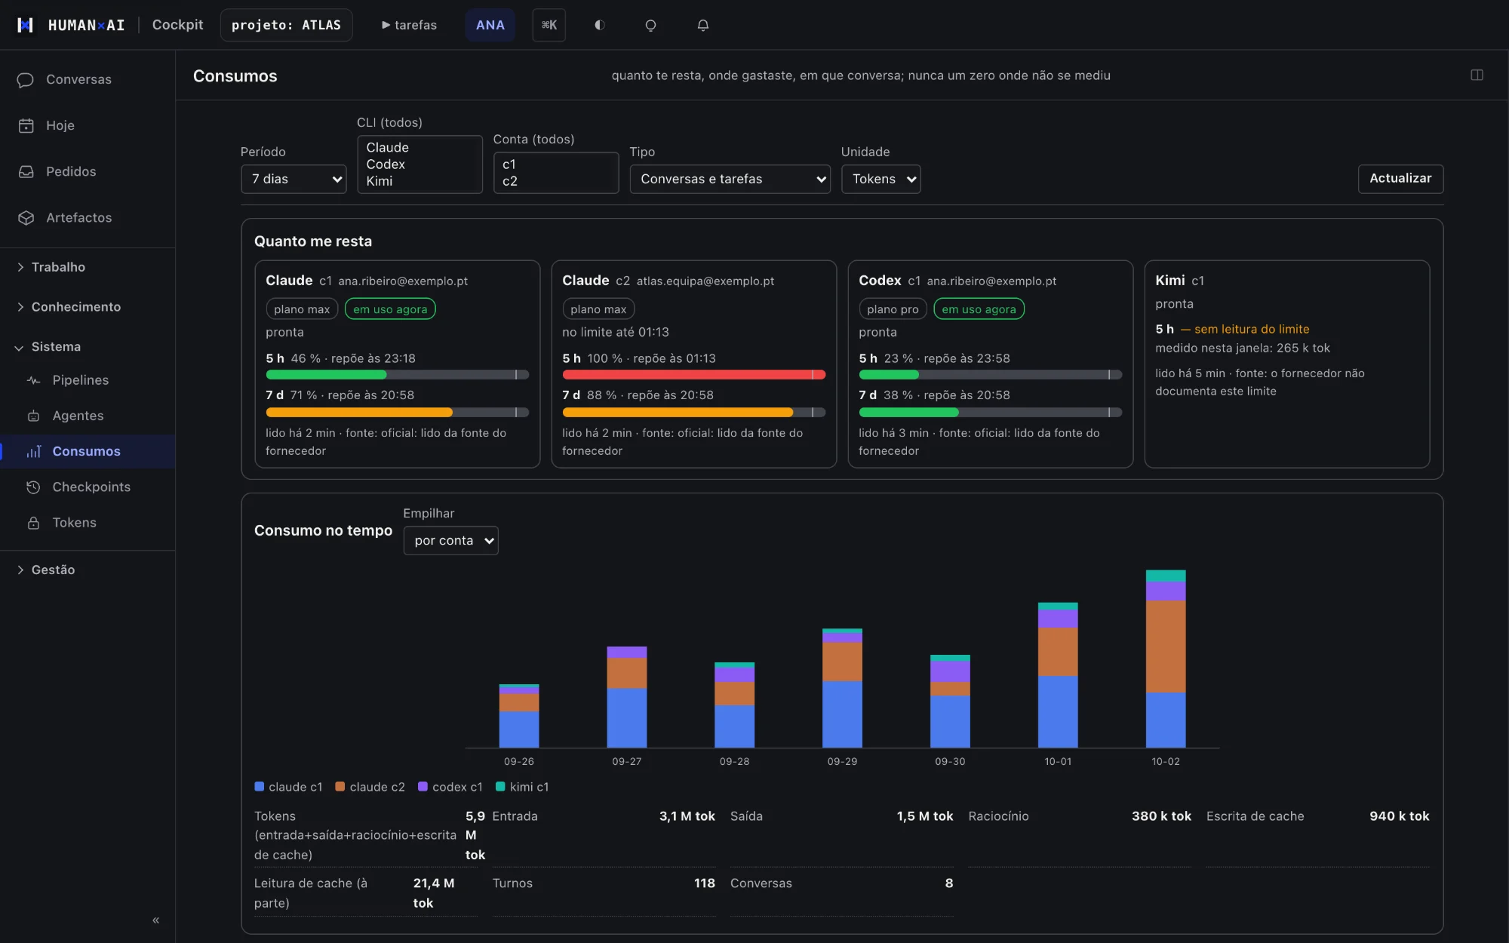Select c2 in the Conta list
The image size is (1509, 943).
(556, 181)
